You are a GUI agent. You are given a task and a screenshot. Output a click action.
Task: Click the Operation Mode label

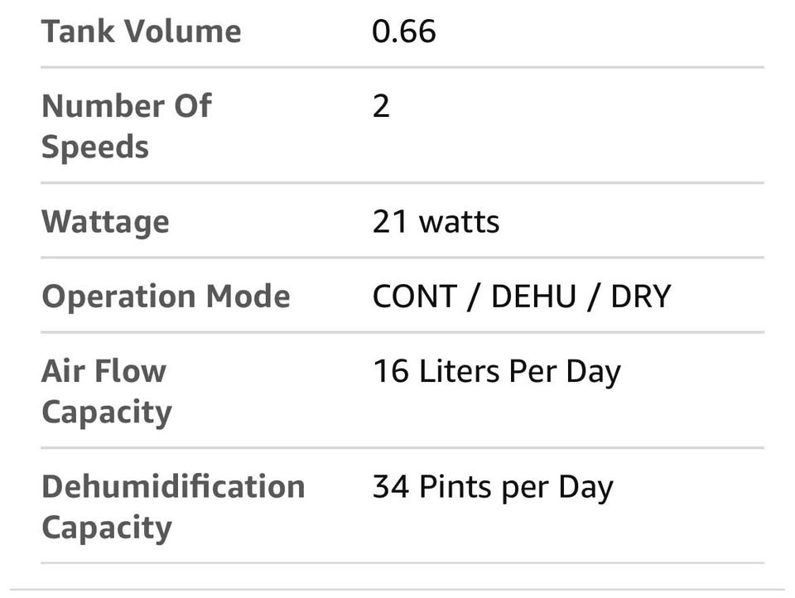point(166,297)
